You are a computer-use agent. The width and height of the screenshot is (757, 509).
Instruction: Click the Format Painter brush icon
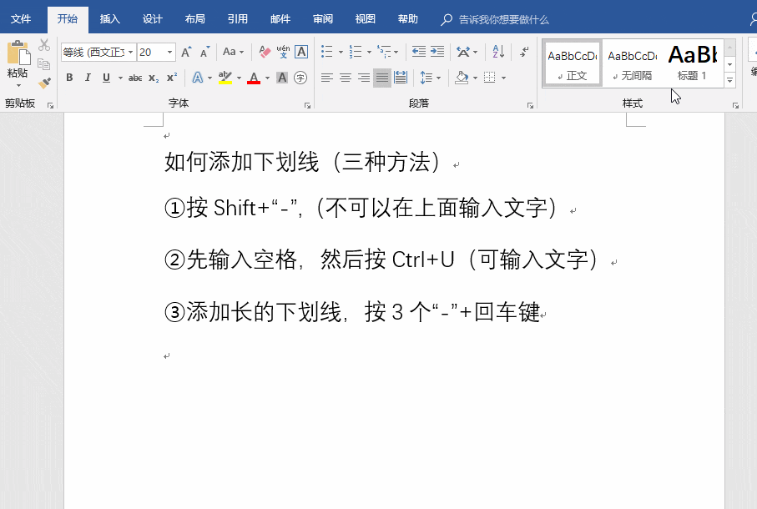click(44, 83)
